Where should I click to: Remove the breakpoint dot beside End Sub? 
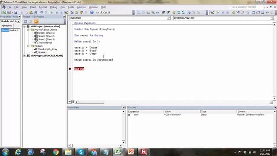[x=70, y=68]
